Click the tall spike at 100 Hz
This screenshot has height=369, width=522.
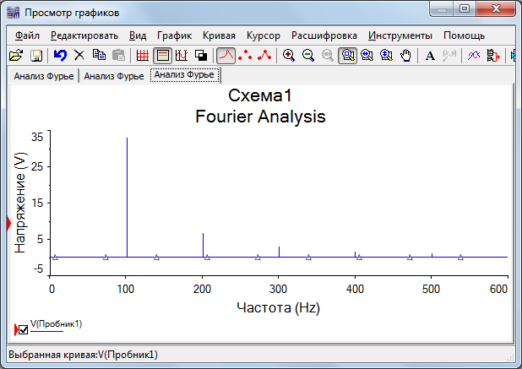click(127, 197)
